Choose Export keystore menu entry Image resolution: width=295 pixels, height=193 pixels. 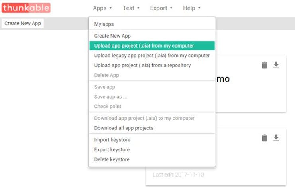click(112, 150)
